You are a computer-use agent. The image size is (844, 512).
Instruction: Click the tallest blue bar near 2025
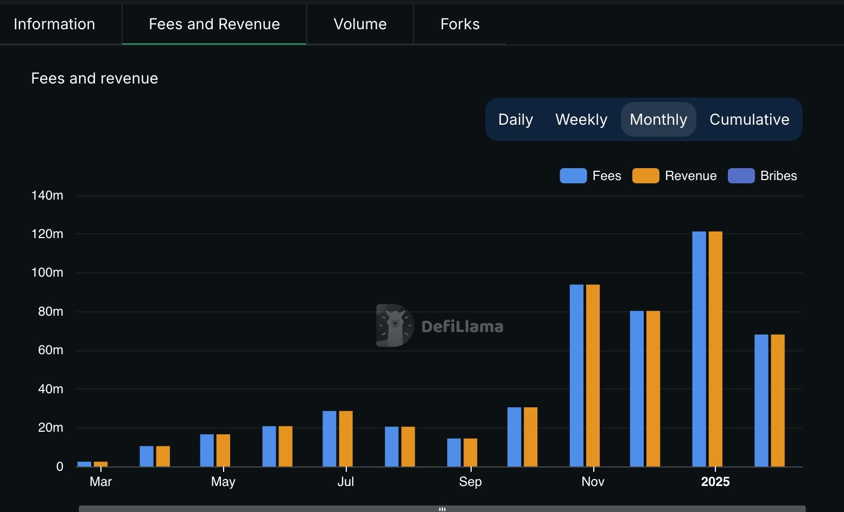point(699,347)
